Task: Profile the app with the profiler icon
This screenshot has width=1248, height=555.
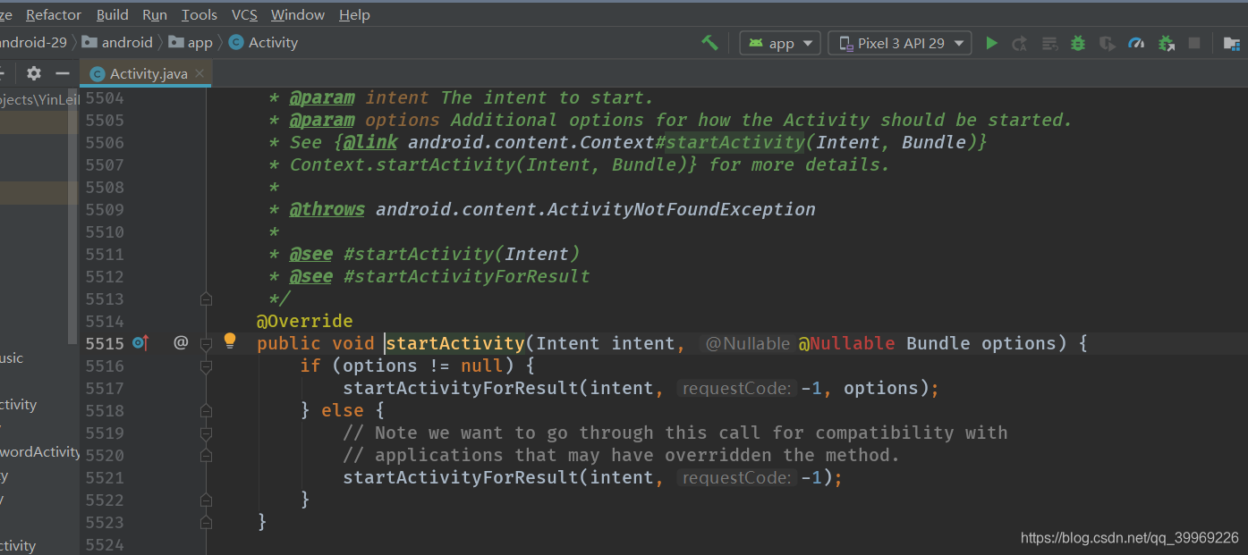Action: 1136,42
